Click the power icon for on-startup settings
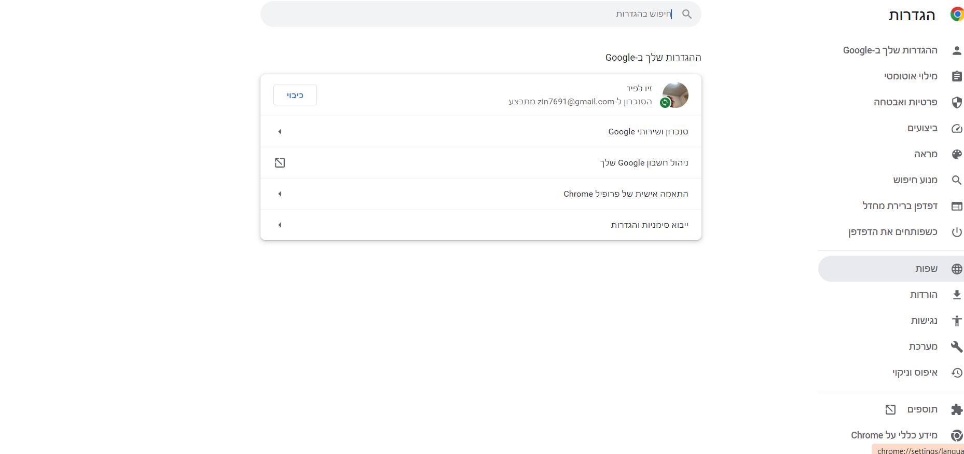This screenshot has height=454, width=964. tap(957, 232)
